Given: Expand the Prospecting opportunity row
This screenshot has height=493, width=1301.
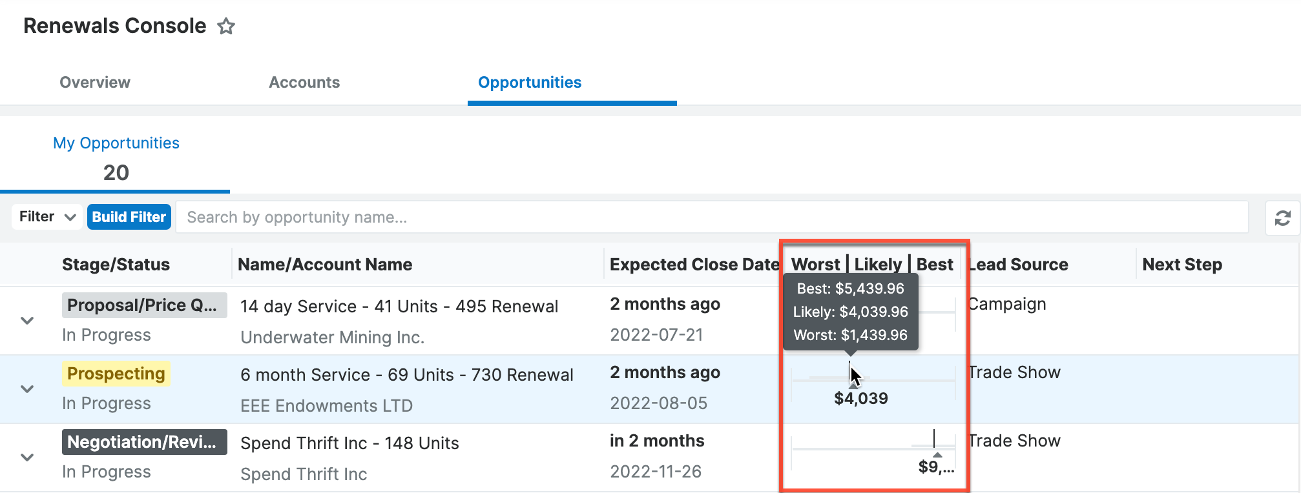Looking at the screenshot, I should pyautogui.click(x=27, y=389).
